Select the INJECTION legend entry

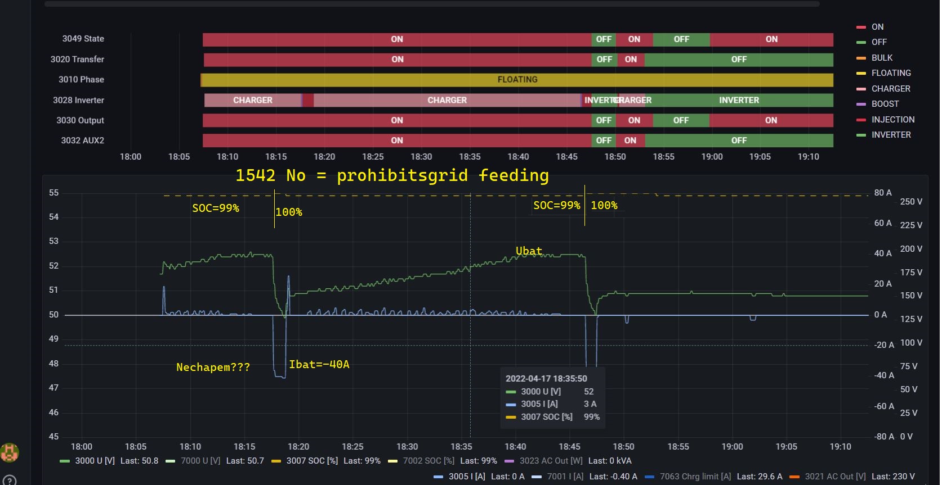click(892, 120)
